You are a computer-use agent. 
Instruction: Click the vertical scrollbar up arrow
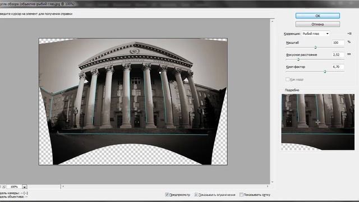click(272, 21)
